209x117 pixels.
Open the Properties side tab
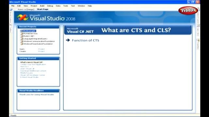[198, 44]
